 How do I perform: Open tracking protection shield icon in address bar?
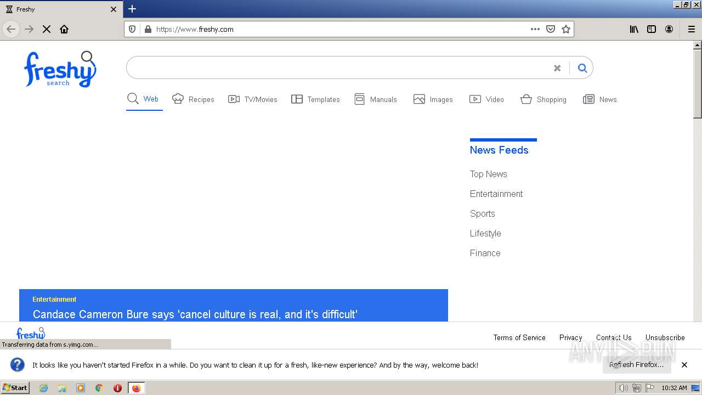click(x=132, y=29)
